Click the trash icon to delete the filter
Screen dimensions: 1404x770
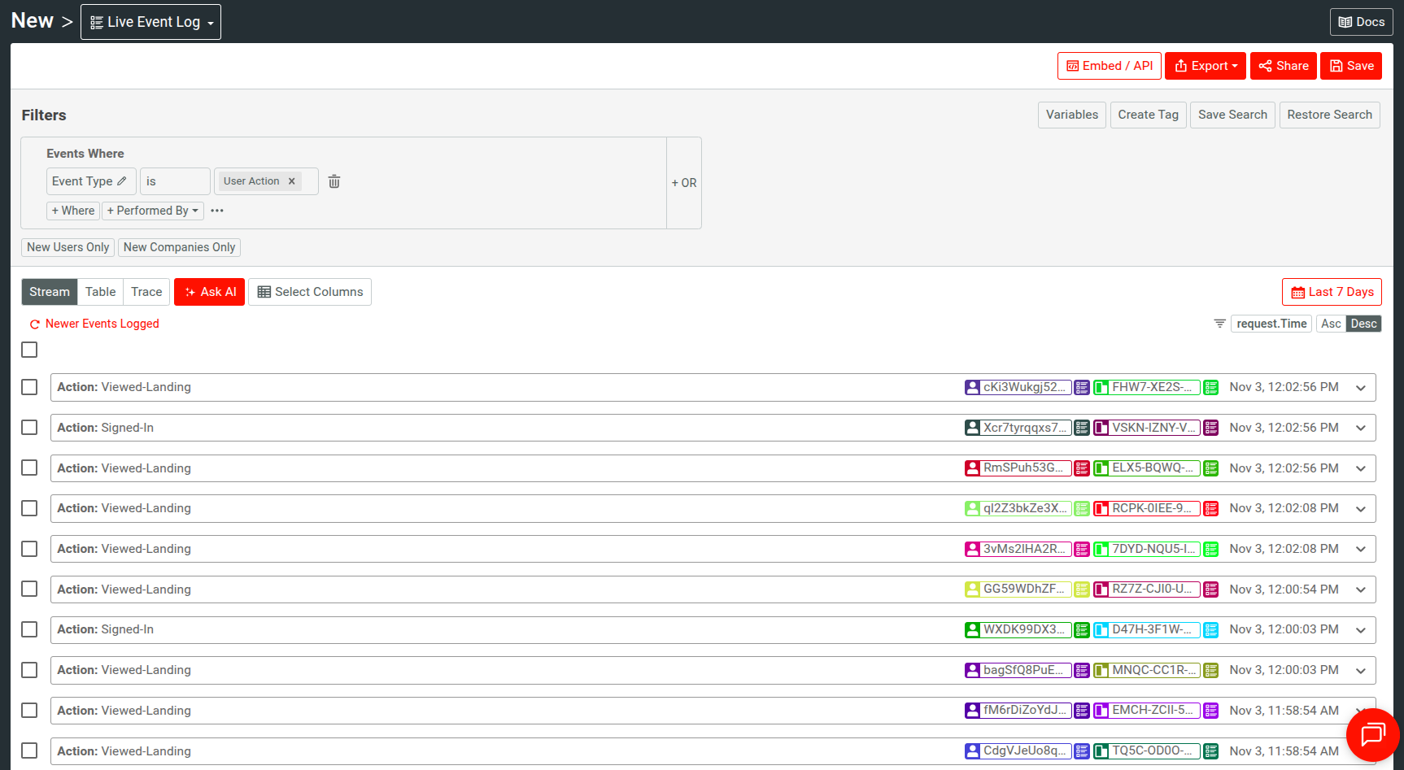(x=334, y=181)
